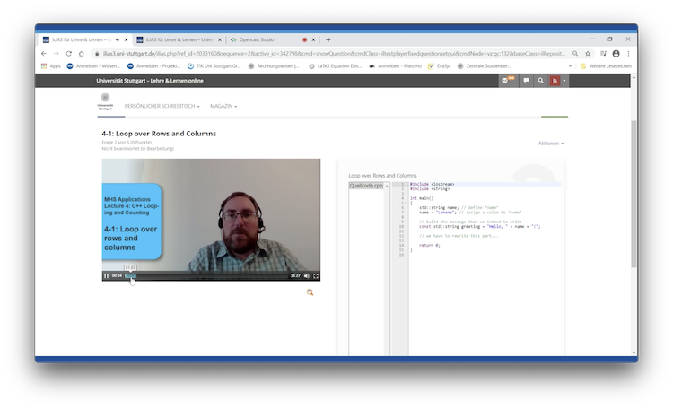Click the zoom icon in address bar
673x409 pixels.
coord(575,54)
